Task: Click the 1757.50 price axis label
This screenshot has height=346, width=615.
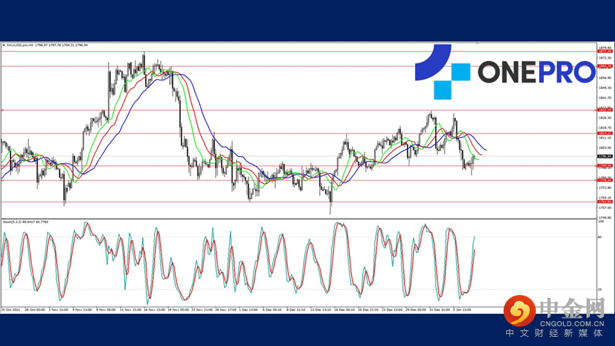Action: pos(605,207)
